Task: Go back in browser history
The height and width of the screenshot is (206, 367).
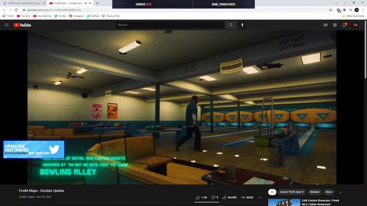Action: 4,10
